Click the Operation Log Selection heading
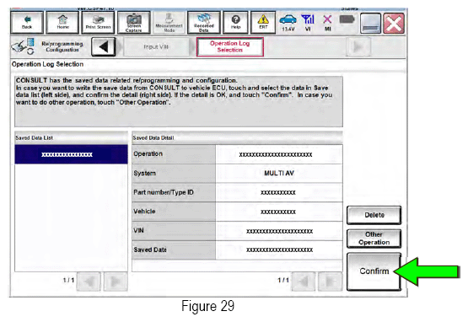 tap(47, 64)
